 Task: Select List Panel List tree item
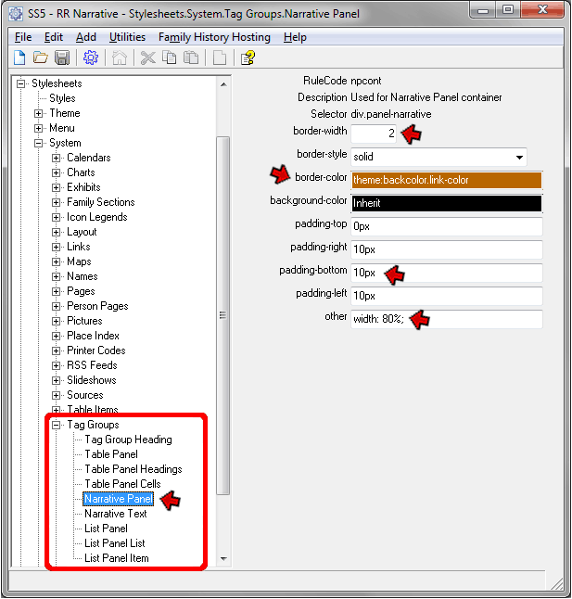click(115, 543)
